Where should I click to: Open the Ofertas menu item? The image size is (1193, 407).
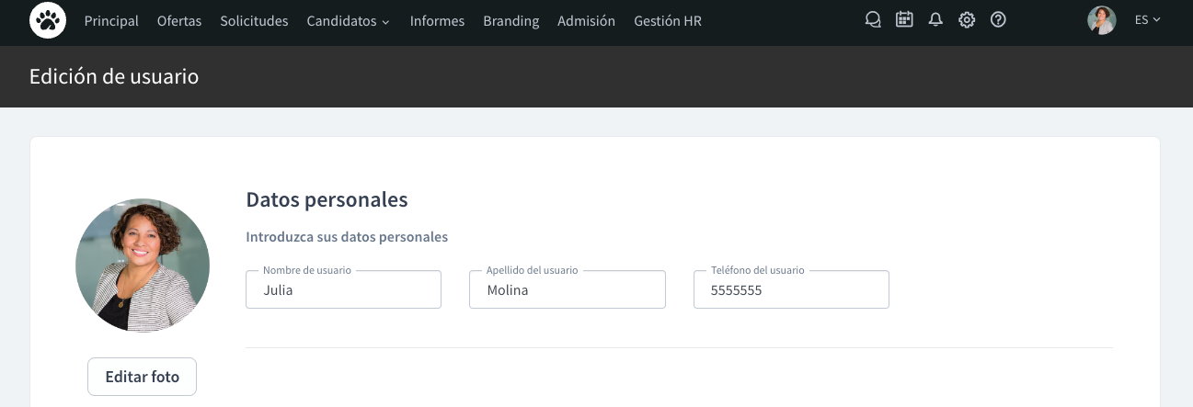179,20
